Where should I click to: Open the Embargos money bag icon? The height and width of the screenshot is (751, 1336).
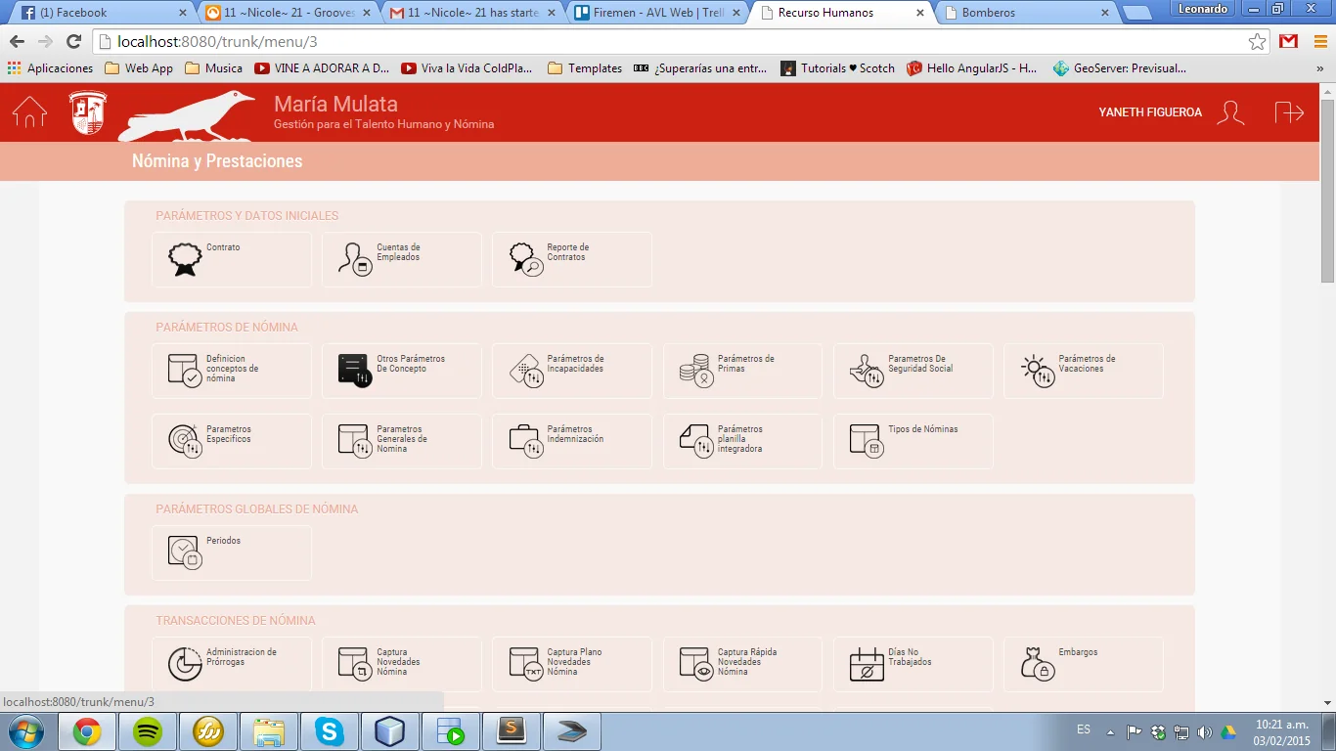coord(1037,664)
